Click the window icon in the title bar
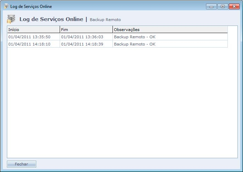This screenshot has width=243, height=172. (6, 6)
